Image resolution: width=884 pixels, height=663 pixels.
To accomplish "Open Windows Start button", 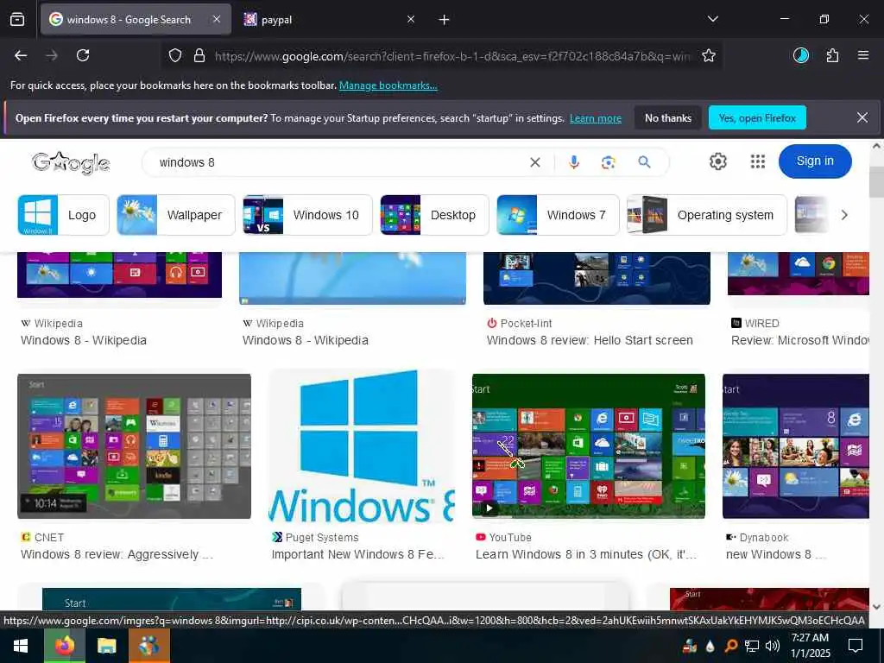I will [21, 646].
